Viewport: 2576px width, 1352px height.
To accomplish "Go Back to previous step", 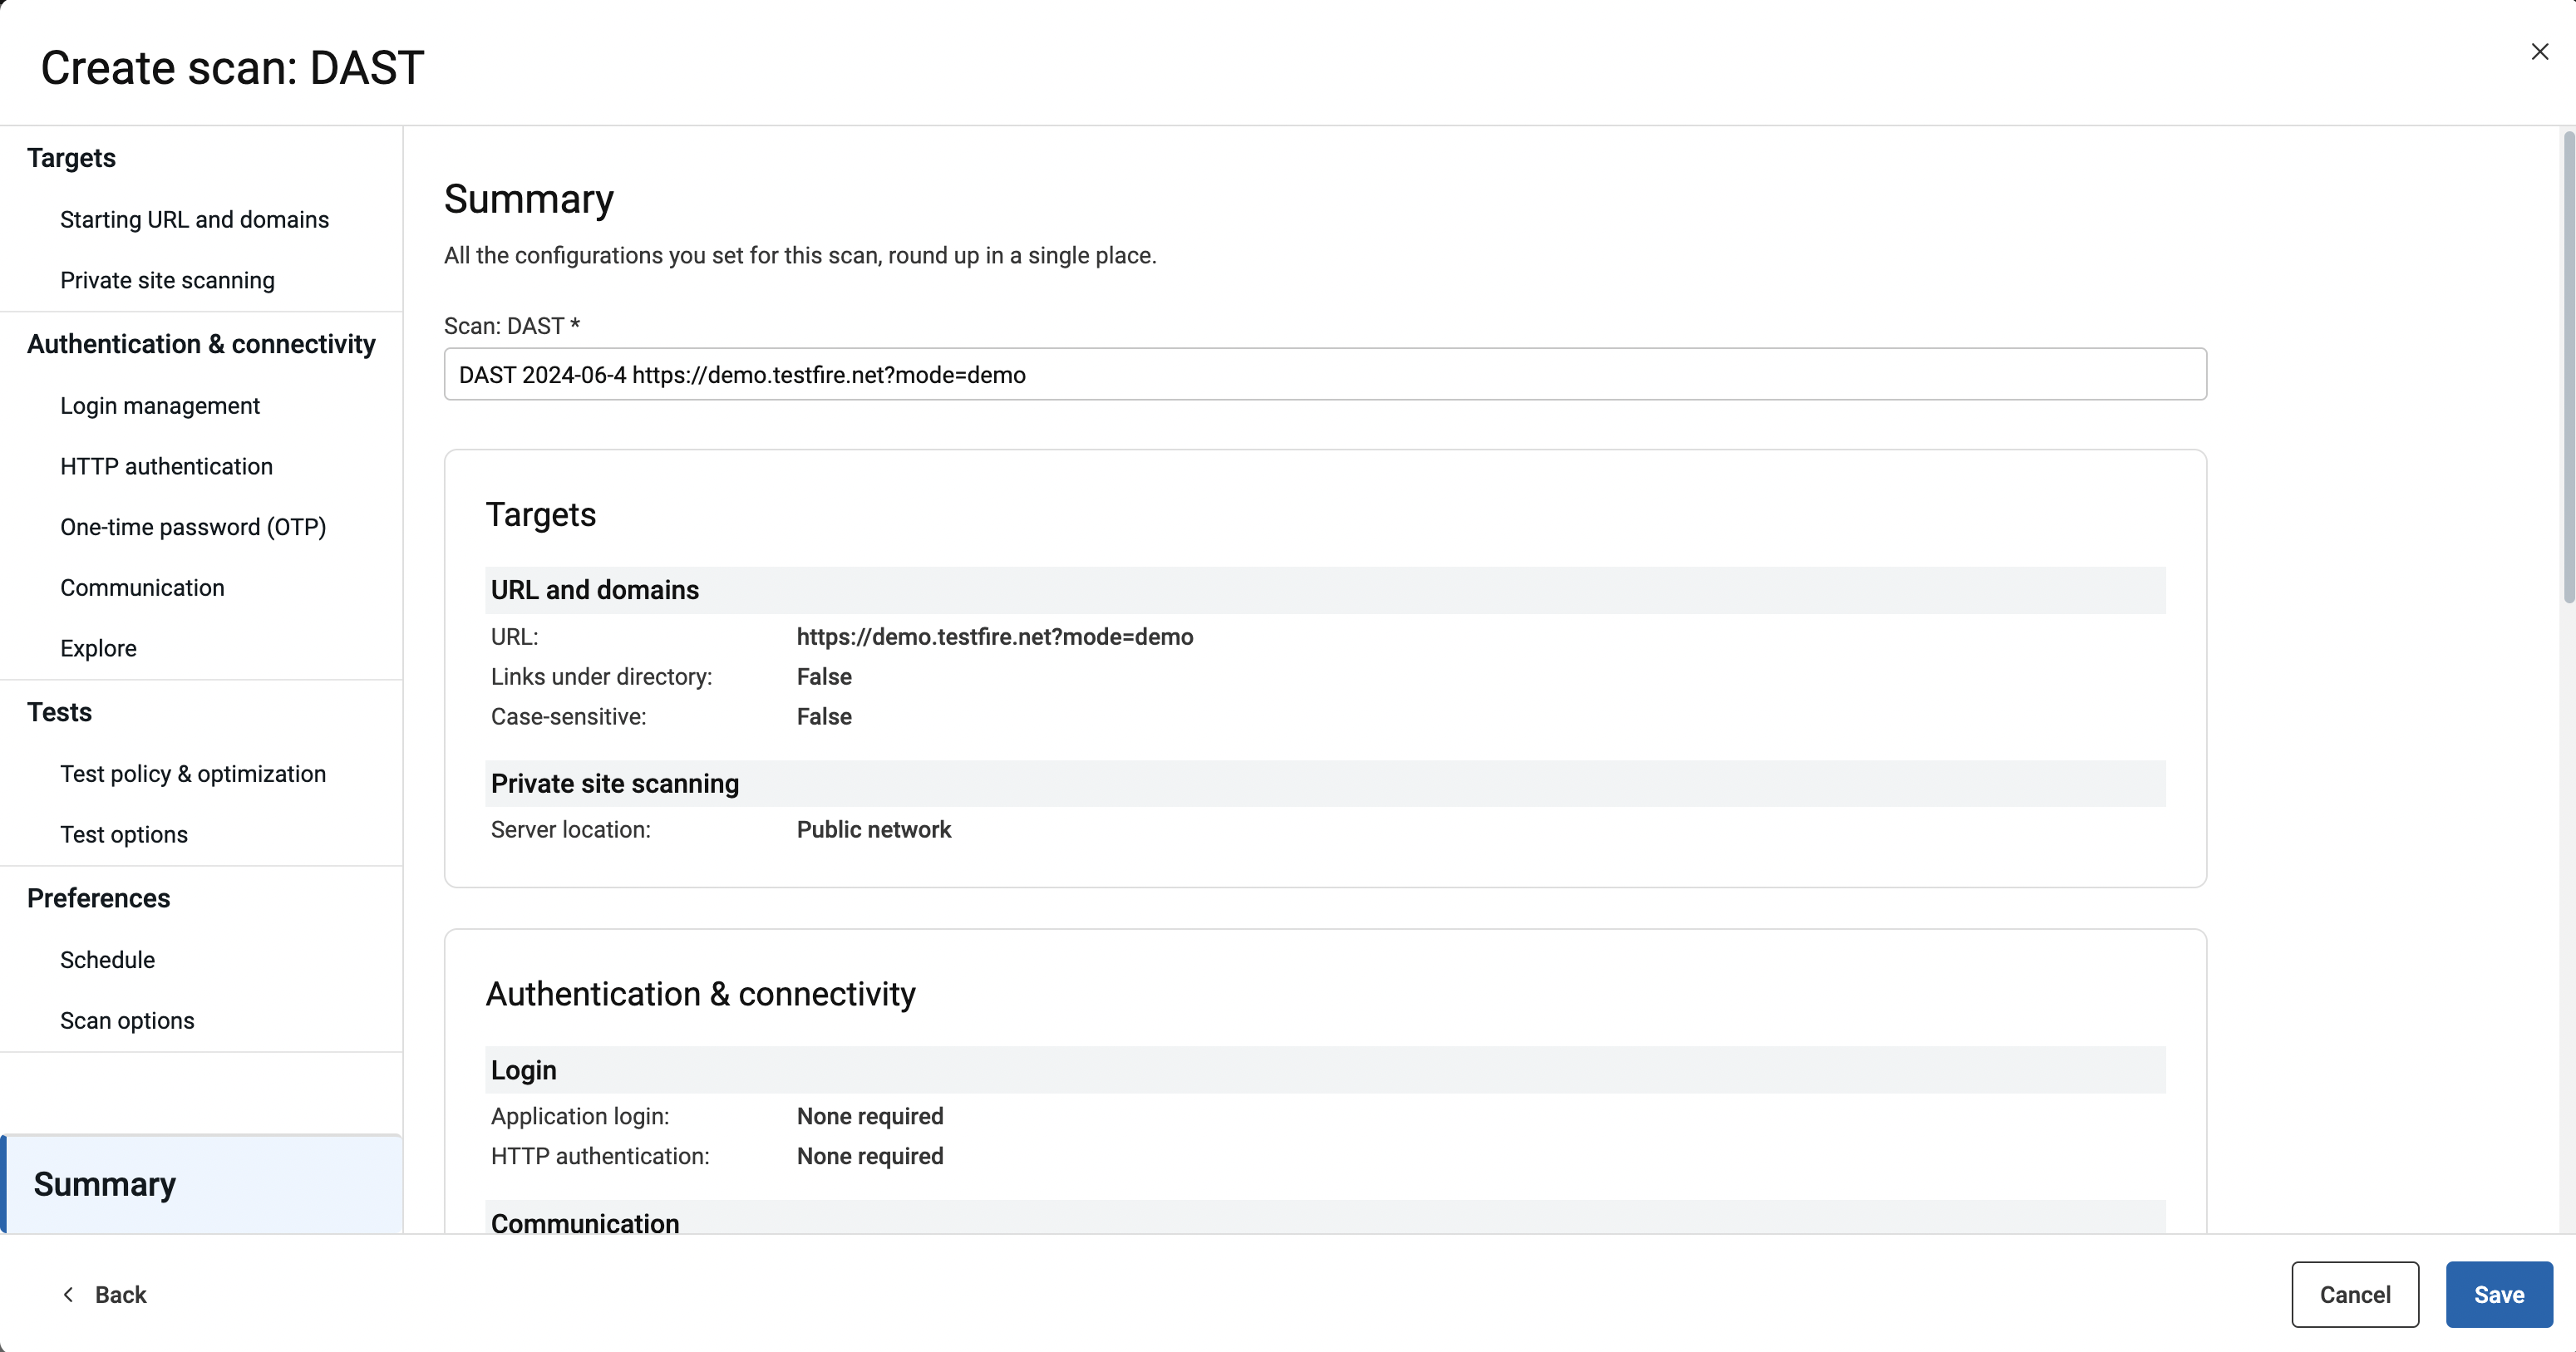I will point(104,1294).
